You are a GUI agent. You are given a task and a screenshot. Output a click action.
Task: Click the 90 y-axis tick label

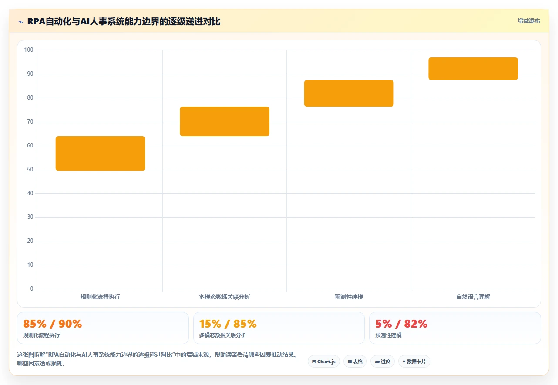tap(30, 74)
